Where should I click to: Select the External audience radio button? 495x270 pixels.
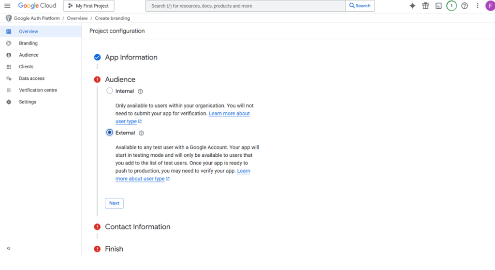coord(110,133)
